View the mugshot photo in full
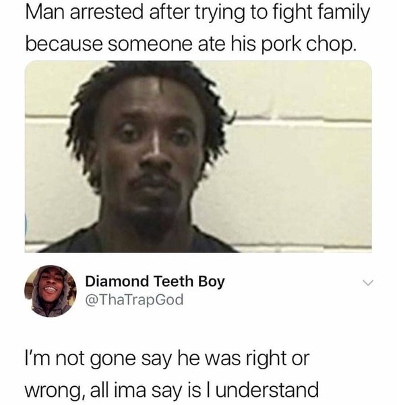 pos(198,157)
